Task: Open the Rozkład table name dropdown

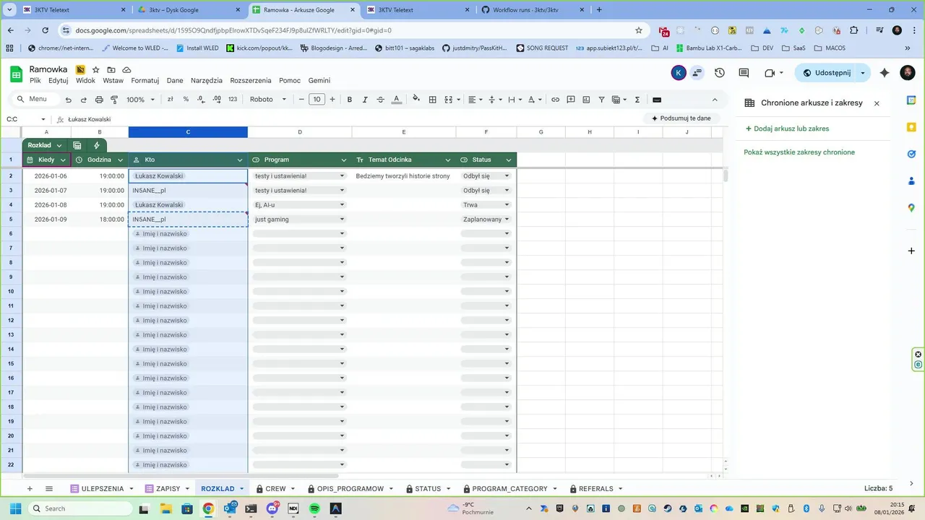Action: tap(59, 145)
